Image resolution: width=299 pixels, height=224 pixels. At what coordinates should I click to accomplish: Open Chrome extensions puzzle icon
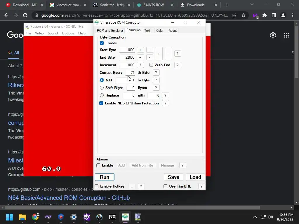[x=265, y=15]
